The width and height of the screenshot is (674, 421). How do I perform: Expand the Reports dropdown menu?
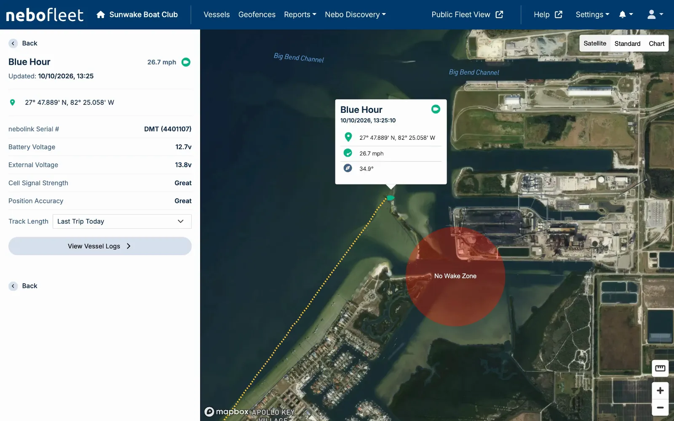(x=300, y=15)
